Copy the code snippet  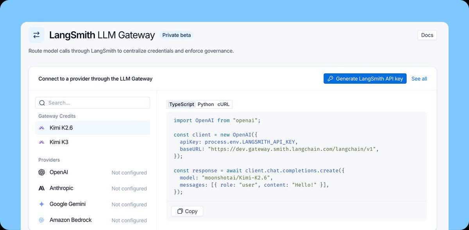pyautogui.click(x=187, y=211)
